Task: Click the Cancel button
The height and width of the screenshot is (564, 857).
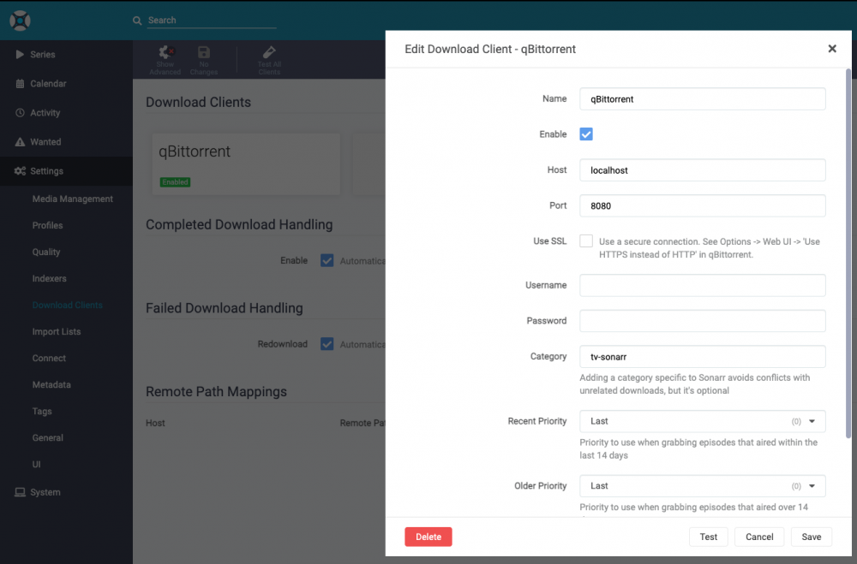Action: click(x=759, y=537)
